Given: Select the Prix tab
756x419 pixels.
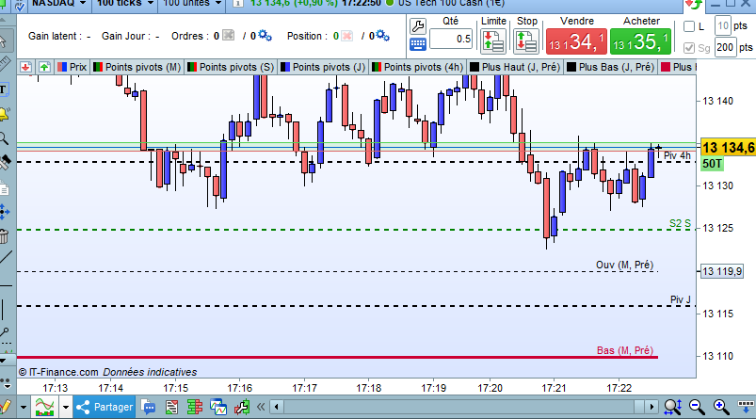Looking at the screenshot, I should point(72,67).
